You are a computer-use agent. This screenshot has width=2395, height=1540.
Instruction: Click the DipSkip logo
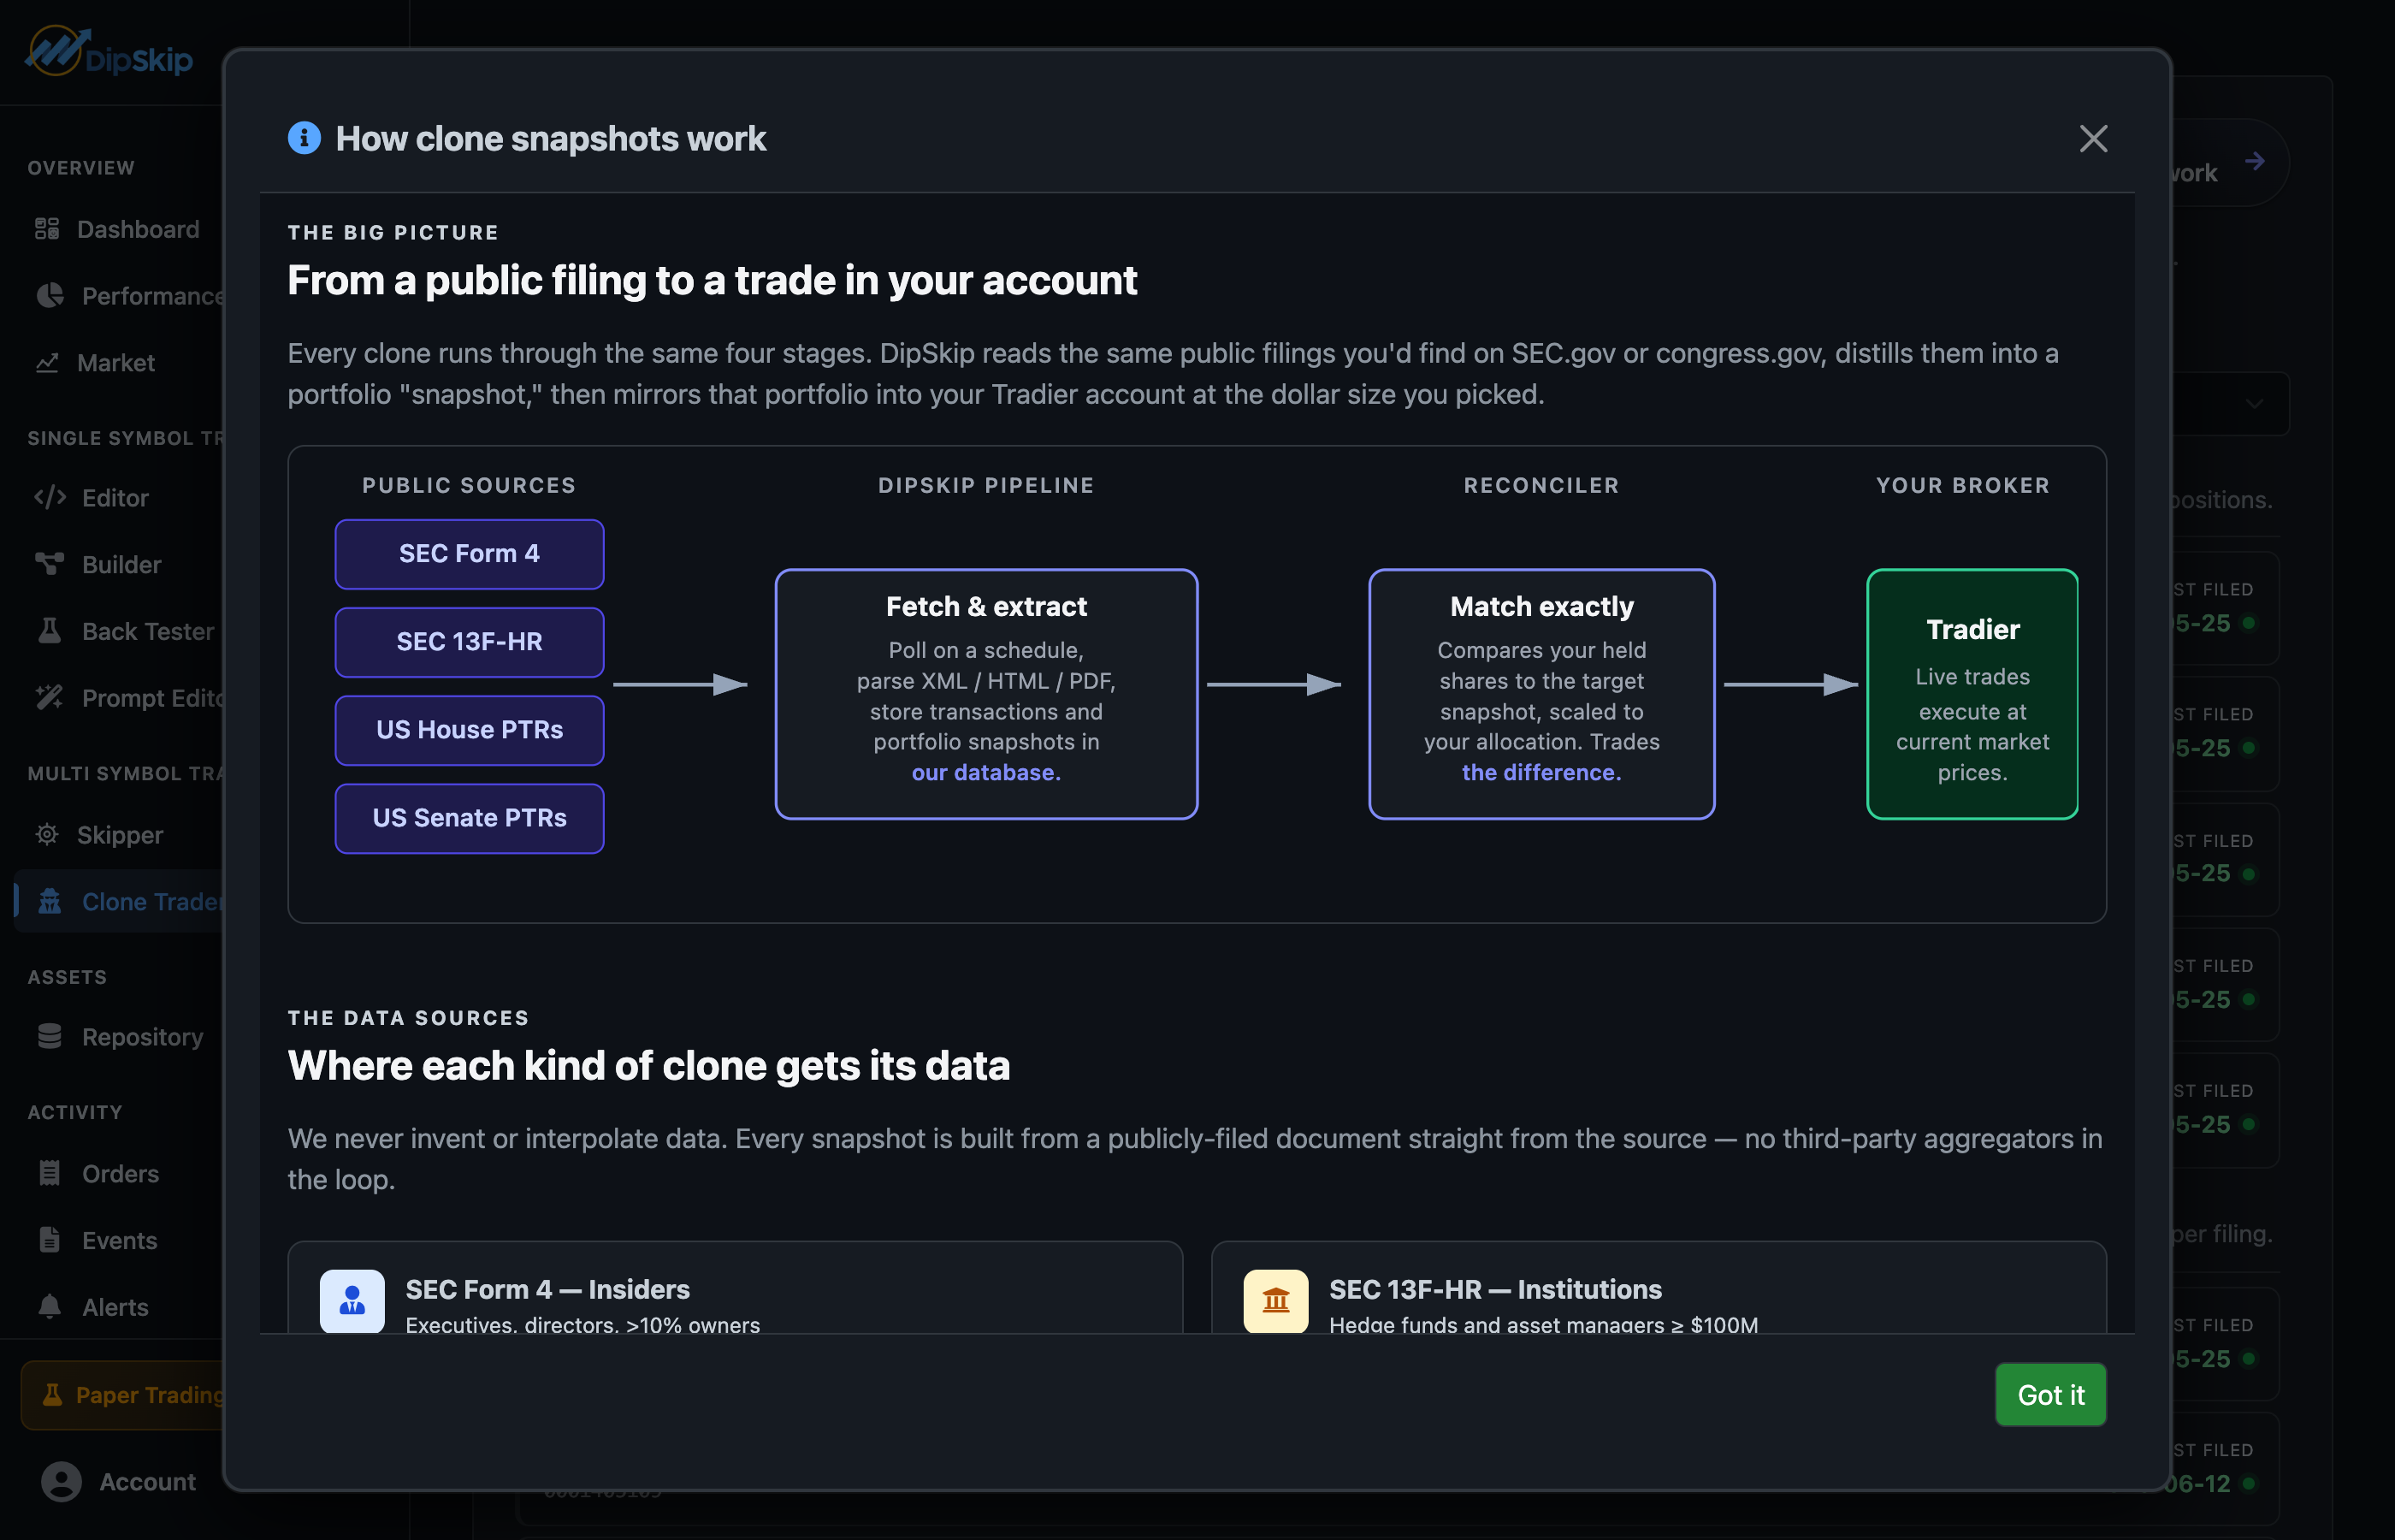pos(109,53)
